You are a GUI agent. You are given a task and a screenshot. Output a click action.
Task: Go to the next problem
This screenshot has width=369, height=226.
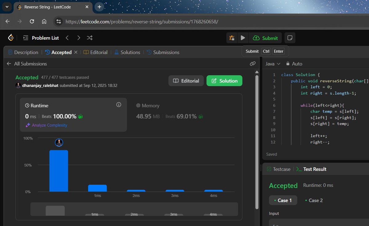point(79,38)
